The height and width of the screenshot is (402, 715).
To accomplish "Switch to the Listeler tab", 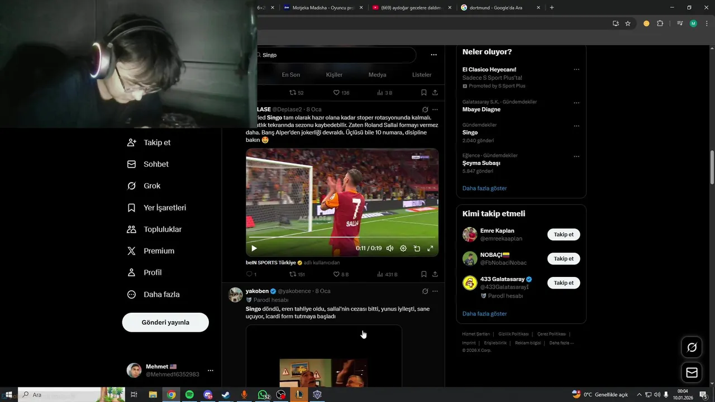I will pyautogui.click(x=422, y=75).
